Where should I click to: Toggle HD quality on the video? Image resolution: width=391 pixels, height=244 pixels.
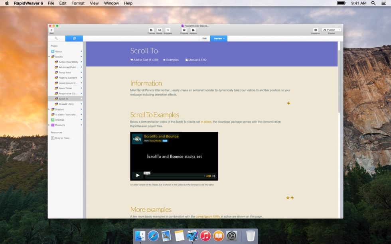(x=208, y=176)
